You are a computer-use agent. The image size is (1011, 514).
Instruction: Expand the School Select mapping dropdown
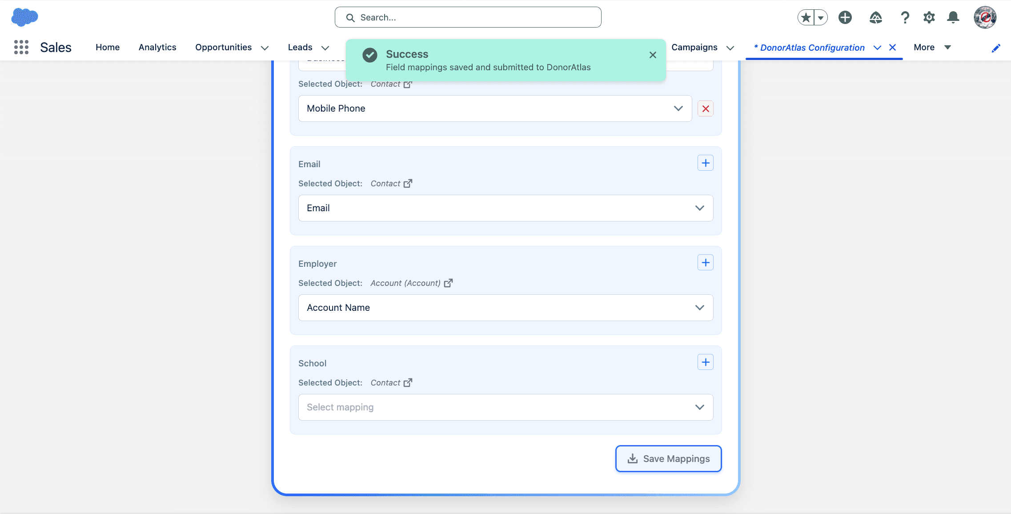505,407
